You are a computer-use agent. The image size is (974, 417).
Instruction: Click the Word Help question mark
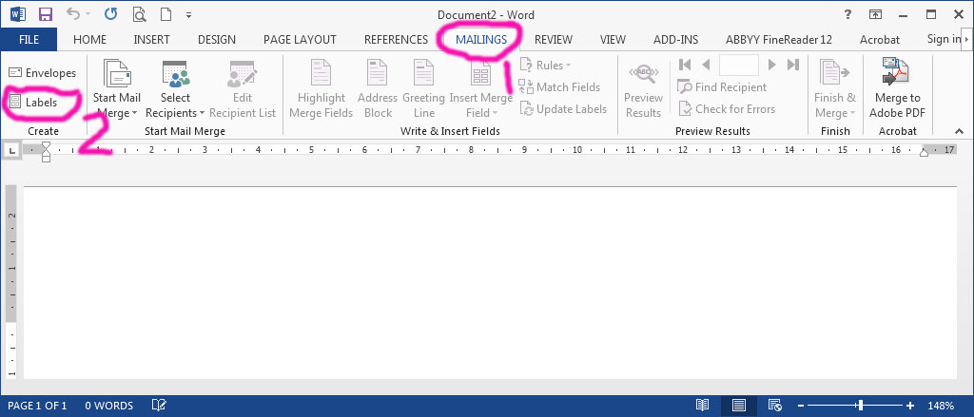click(847, 14)
